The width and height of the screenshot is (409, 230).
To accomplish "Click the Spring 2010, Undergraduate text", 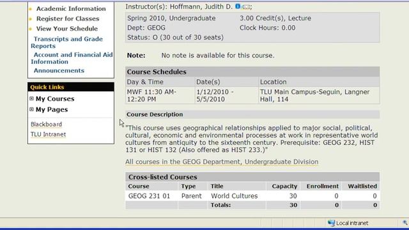I will point(171,19).
